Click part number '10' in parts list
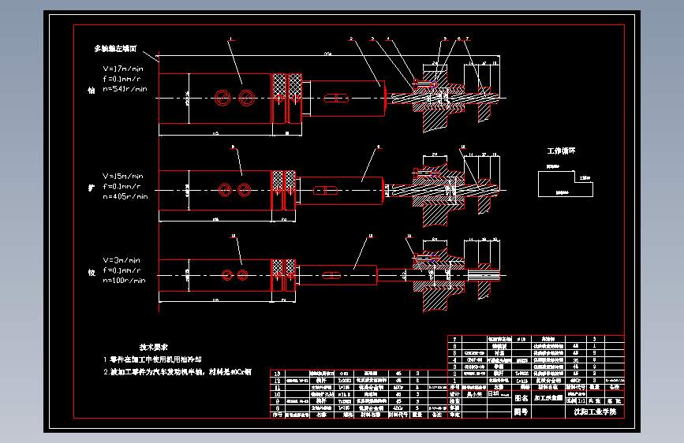684x443 pixels. tap(278, 394)
